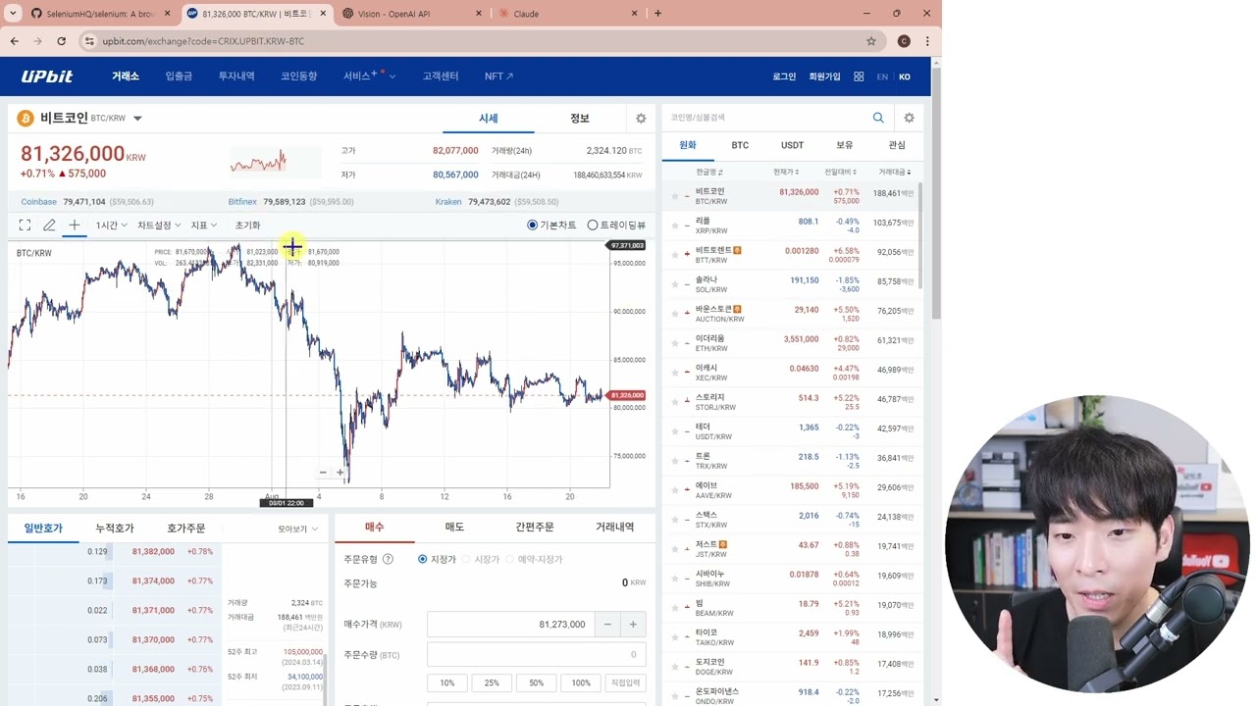
Task: Favorite the 비트코인 BTC/KRW row star
Action: coord(675,196)
